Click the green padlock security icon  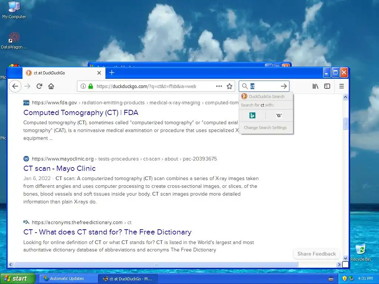(x=91, y=86)
